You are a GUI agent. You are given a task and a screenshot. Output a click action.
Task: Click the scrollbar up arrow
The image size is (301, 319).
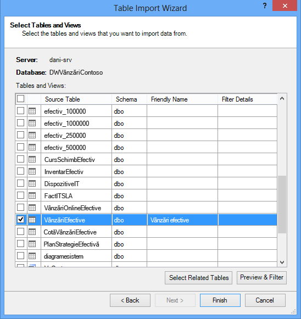282,99
